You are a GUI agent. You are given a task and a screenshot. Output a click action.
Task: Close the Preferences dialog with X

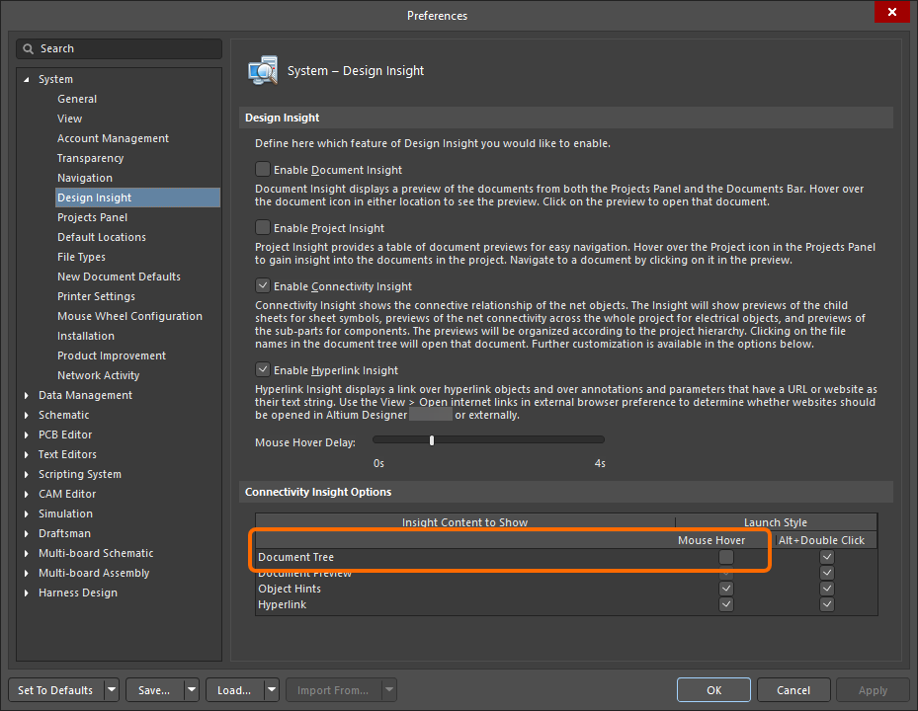click(891, 12)
